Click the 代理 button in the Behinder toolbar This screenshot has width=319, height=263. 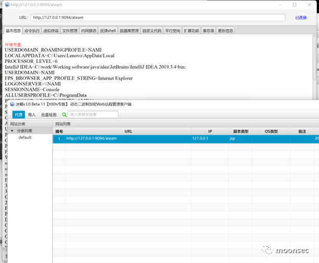tap(19, 115)
